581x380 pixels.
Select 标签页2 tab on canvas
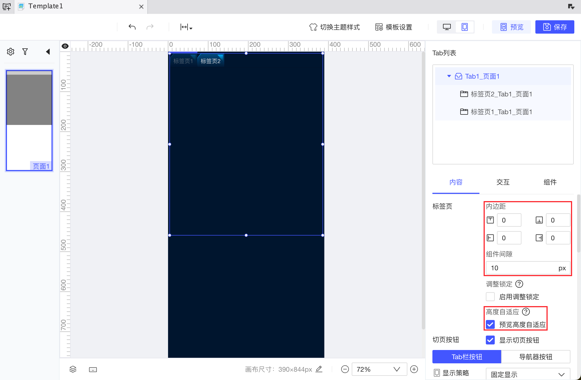211,61
